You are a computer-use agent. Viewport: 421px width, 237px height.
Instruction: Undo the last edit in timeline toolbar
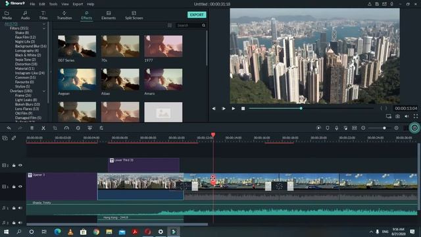[x=9, y=128]
